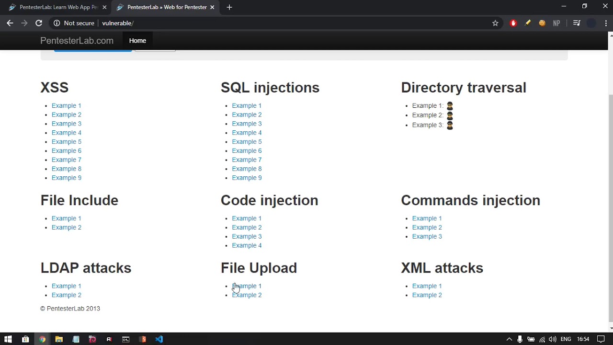The width and height of the screenshot is (613, 345).
Task: Open the Notepad taskbar icon
Action: coord(76,339)
